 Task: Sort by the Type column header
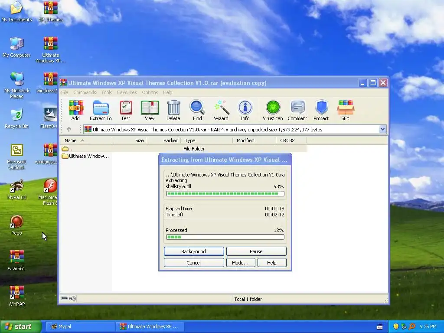[x=206, y=140]
